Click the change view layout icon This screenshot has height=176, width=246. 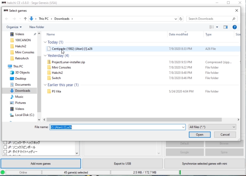(x=212, y=27)
